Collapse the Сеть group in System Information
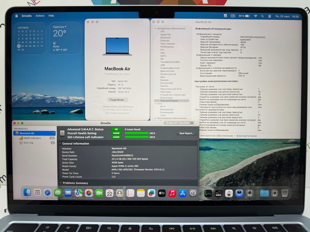Screen dimensions: 310x232 click(155, 103)
